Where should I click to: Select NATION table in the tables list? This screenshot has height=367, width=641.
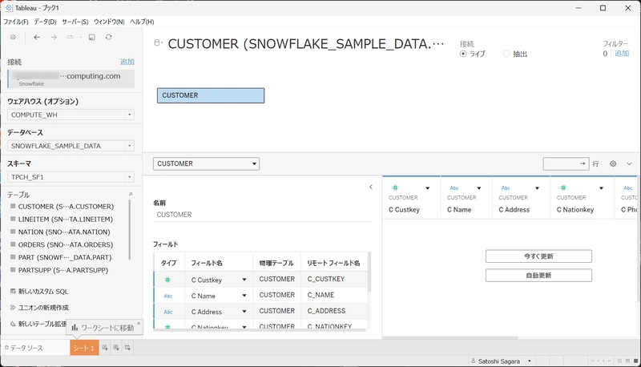point(64,232)
